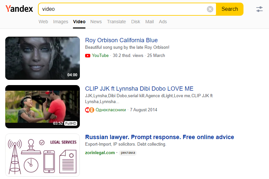Open CLIP JJK video thumbnail

pos(43,107)
